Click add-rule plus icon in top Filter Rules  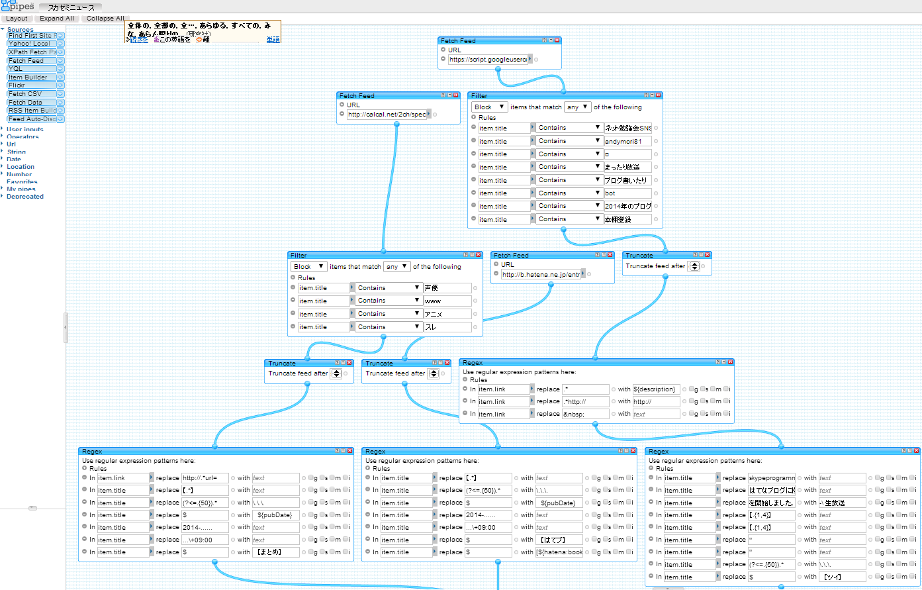pyautogui.click(x=474, y=117)
